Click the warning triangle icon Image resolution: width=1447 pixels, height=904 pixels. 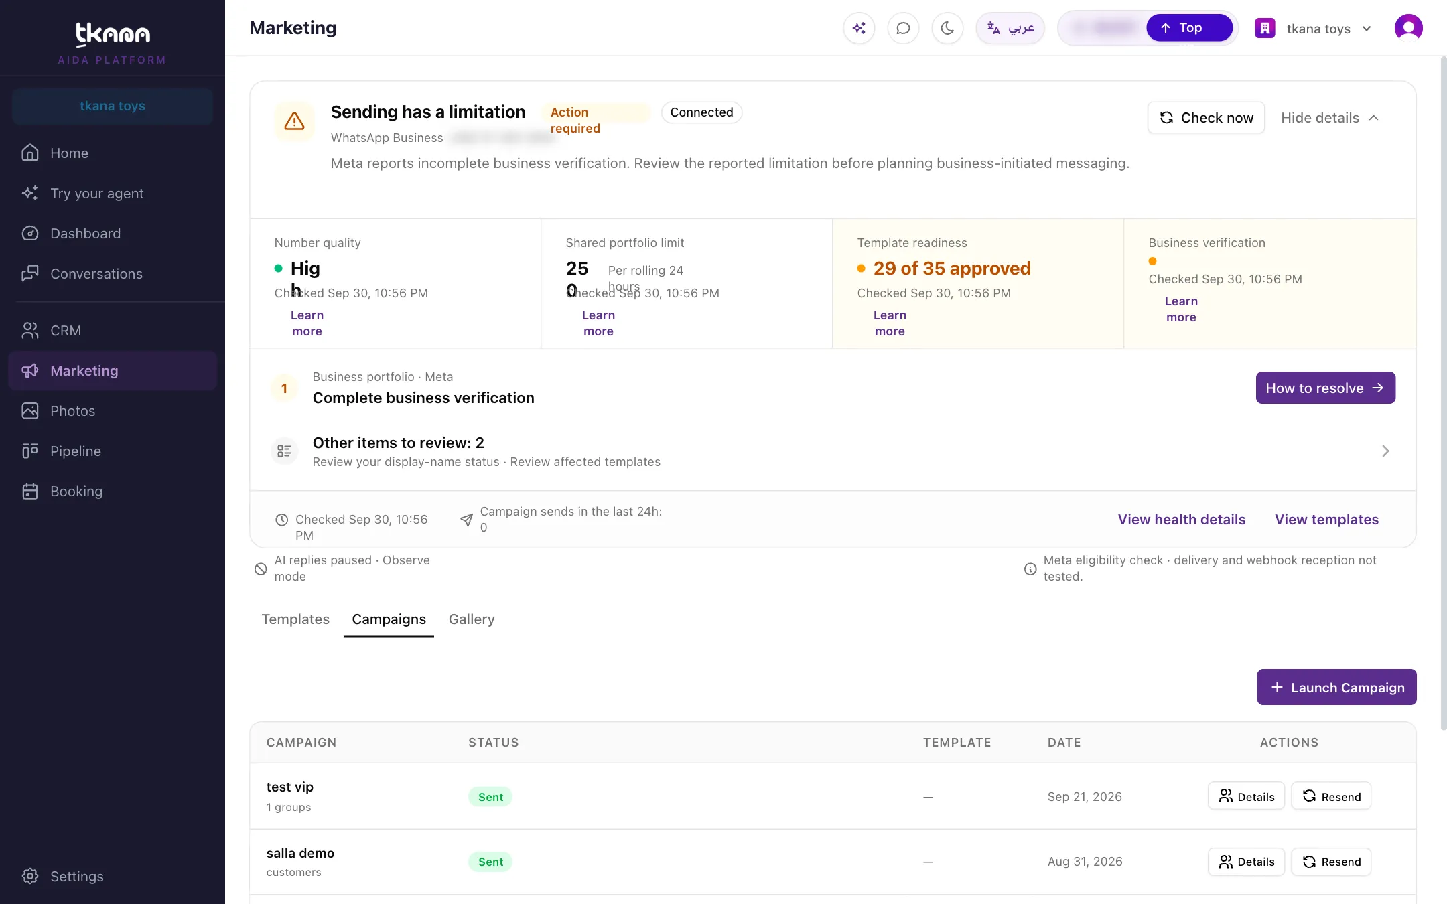coord(295,121)
